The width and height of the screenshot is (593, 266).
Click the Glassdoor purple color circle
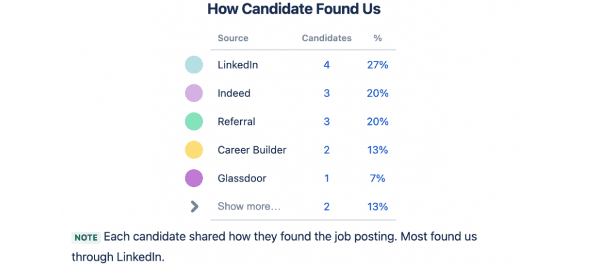[194, 178]
